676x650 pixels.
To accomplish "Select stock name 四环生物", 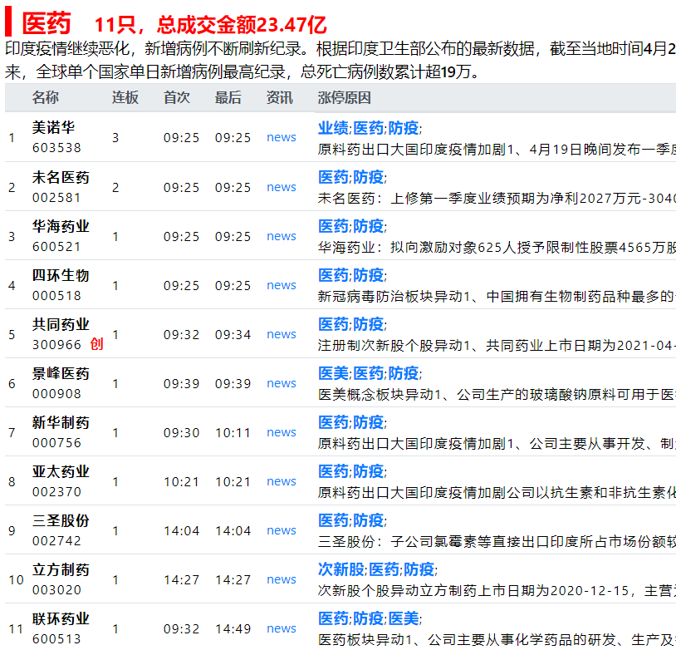I will click(x=61, y=275).
